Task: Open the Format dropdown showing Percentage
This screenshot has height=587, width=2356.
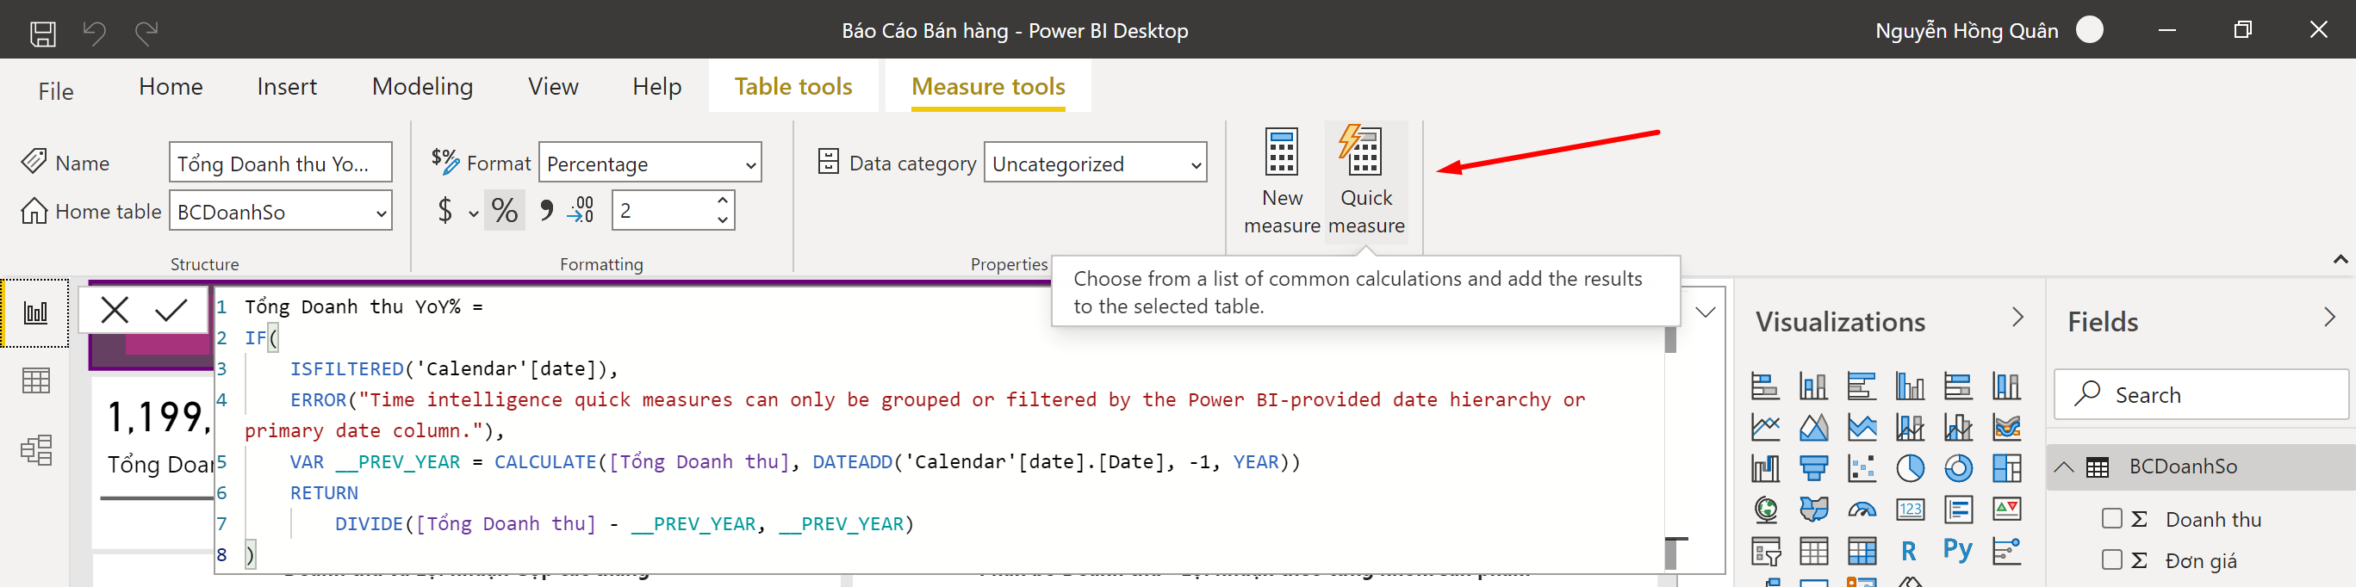Action: pos(650,163)
